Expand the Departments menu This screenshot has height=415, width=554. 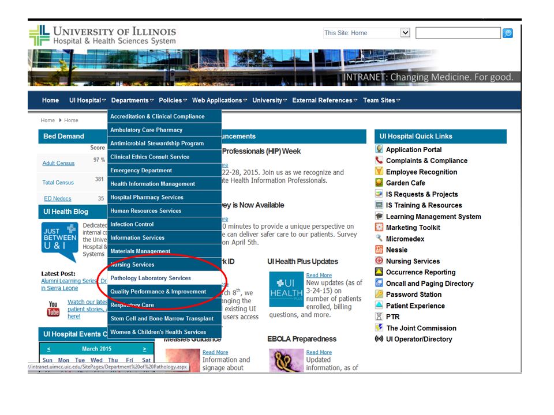[132, 100]
